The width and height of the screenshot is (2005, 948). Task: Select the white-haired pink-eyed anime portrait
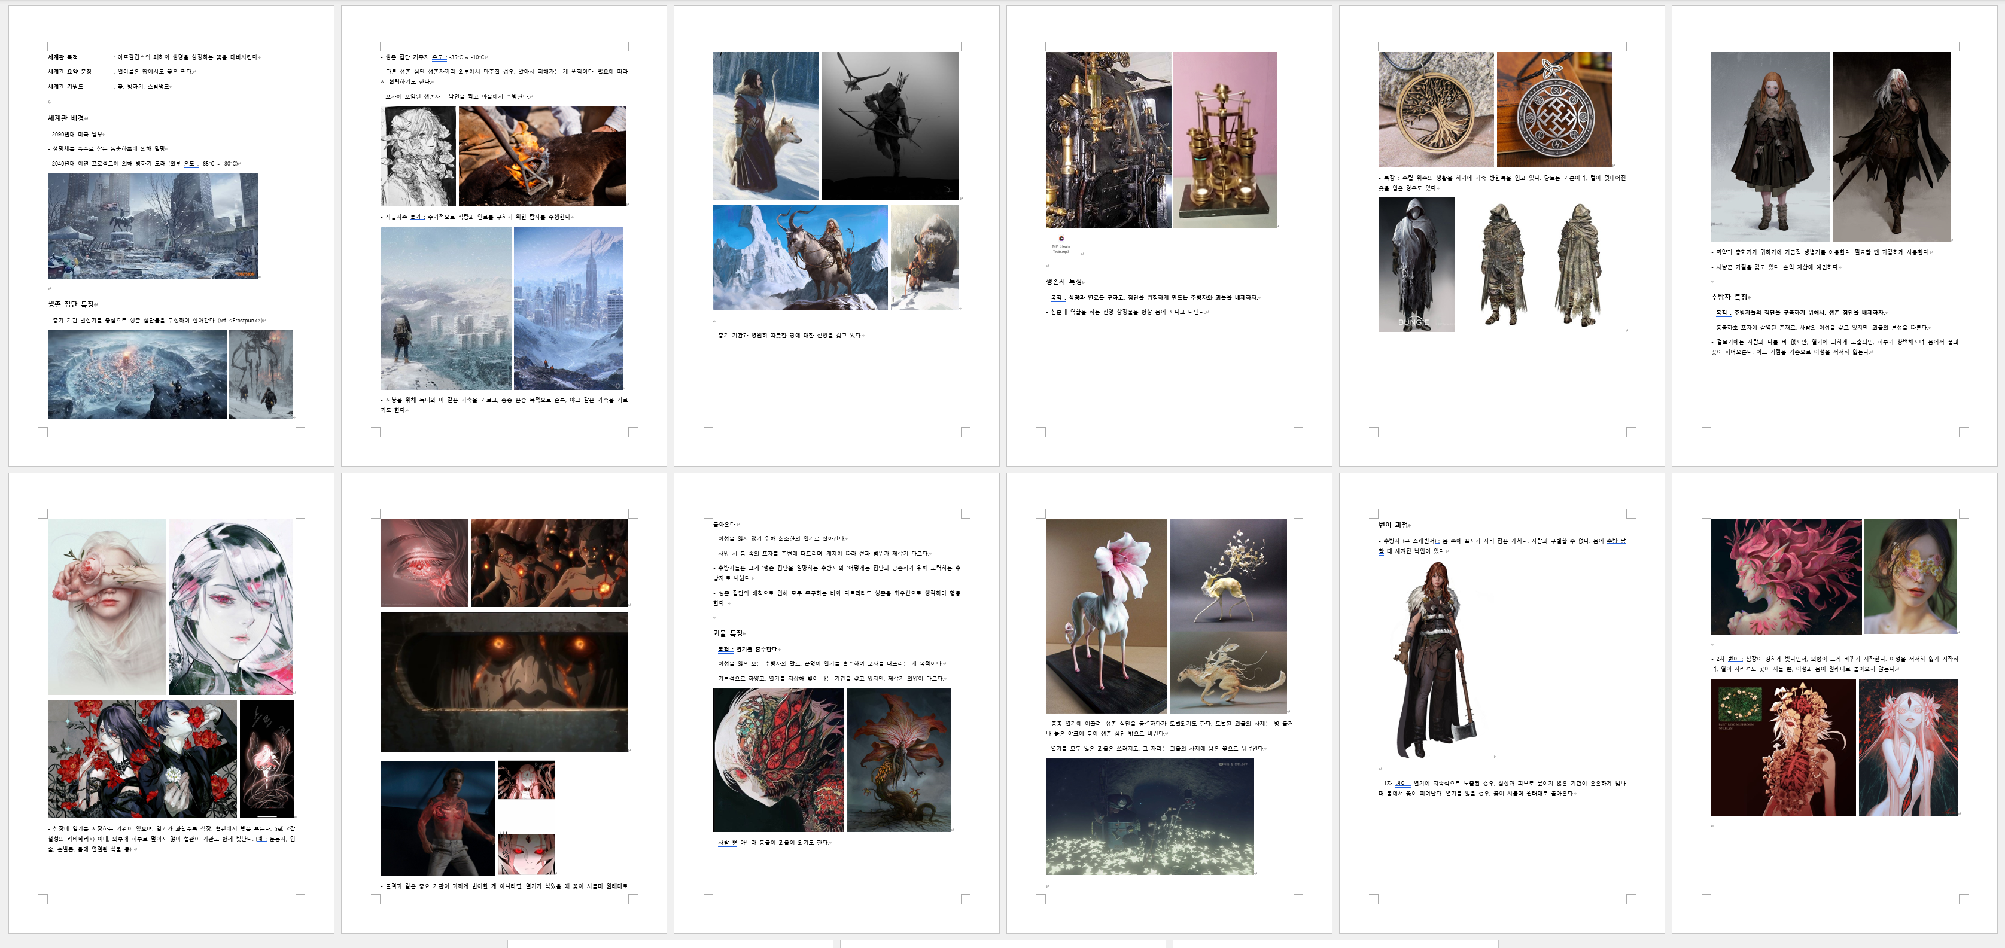coord(231,607)
